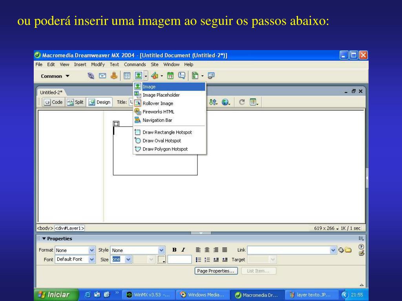Click the View Options icon
Image resolution: width=402 pixels, height=301 pixels.
(254, 102)
